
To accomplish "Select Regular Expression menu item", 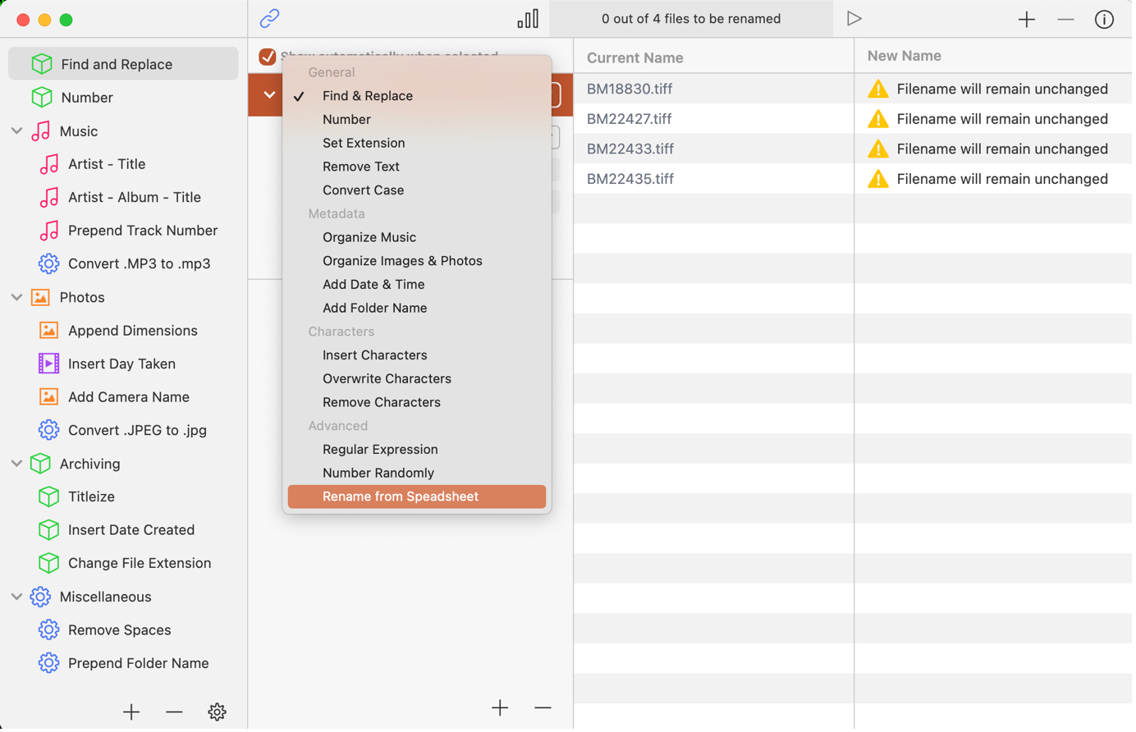I will coord(418,451).
